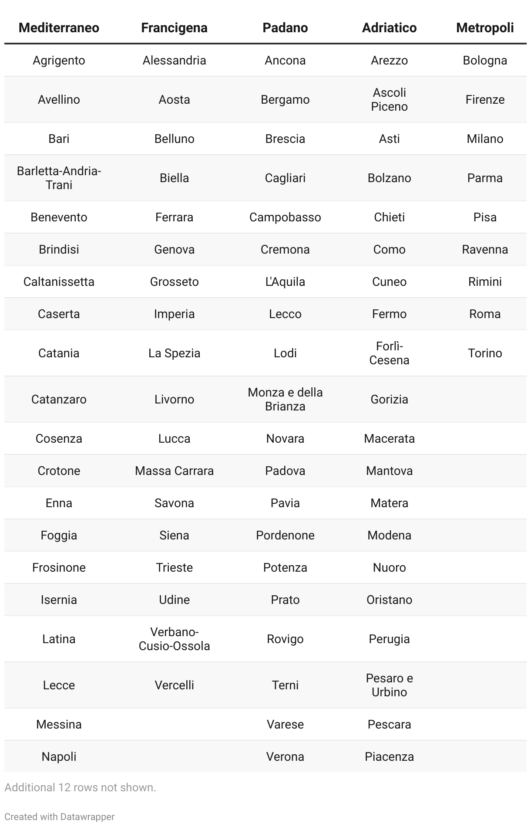Click the Monza e della Brianza cell
This screenshot has height=827, width=531.
point(285,399)
